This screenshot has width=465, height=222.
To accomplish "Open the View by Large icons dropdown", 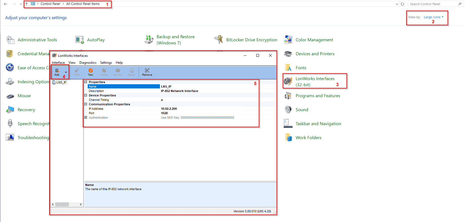I will tap(433, 17).
